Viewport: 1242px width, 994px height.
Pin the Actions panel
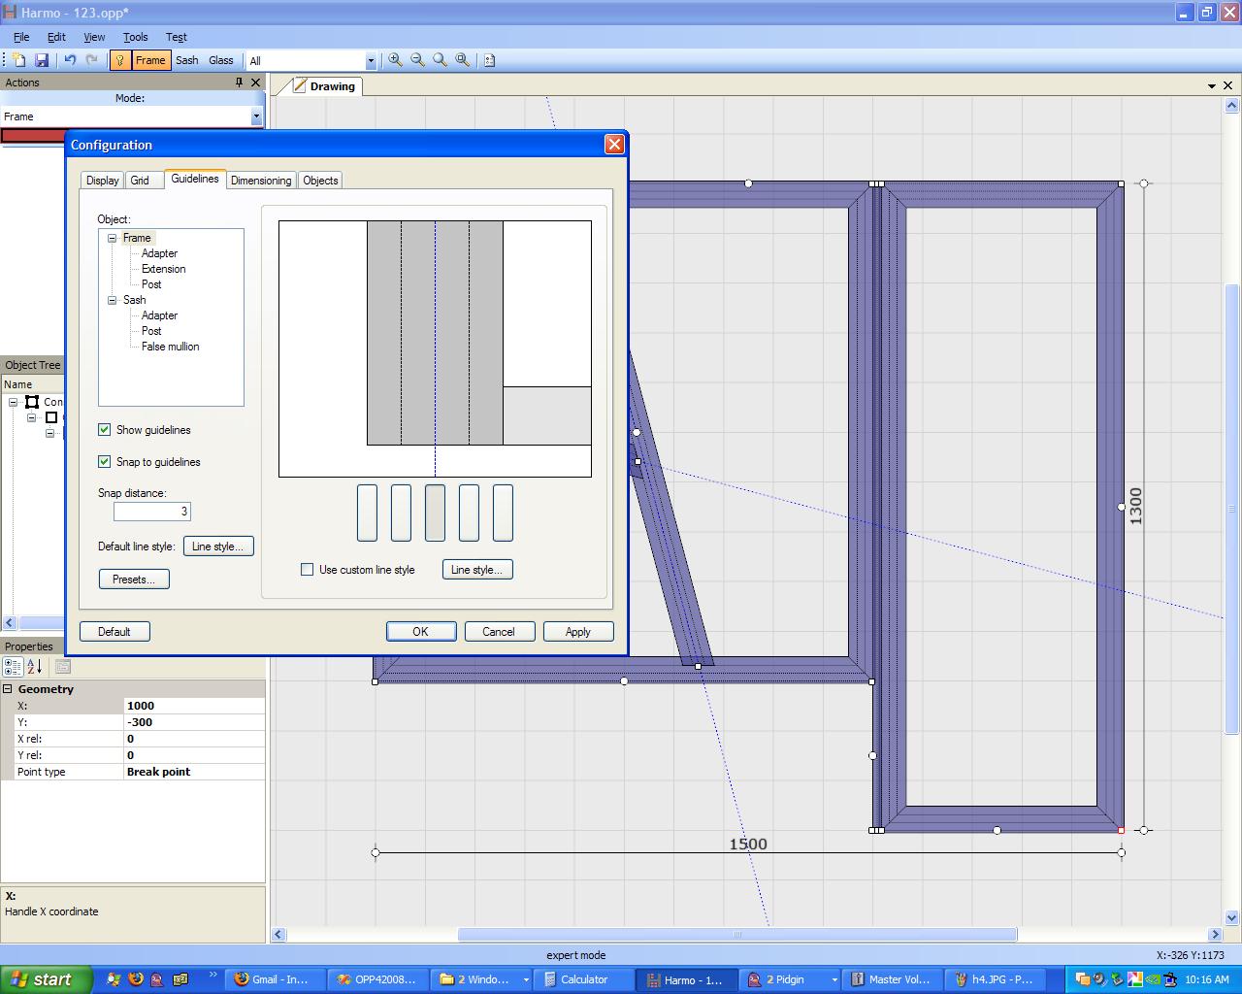(239, 83)
